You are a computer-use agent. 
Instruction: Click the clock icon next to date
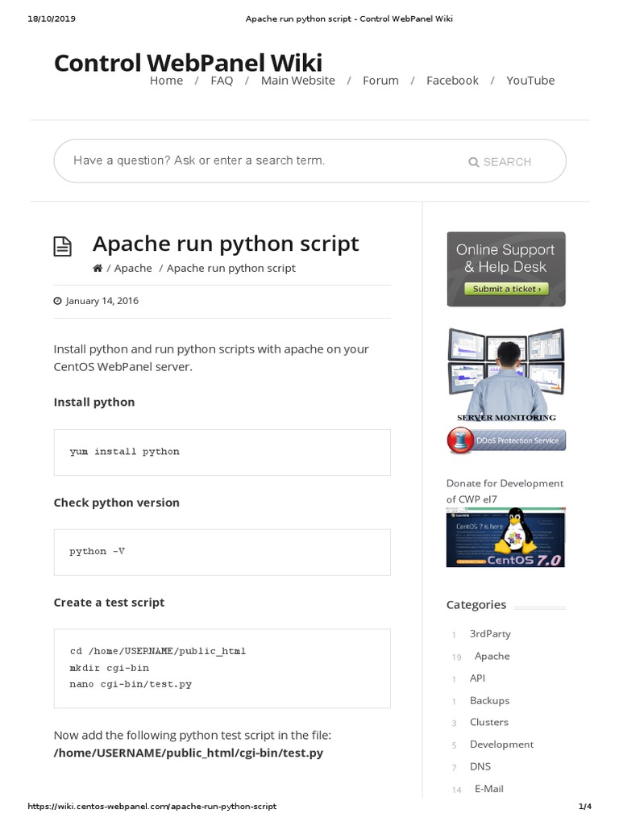57,301
